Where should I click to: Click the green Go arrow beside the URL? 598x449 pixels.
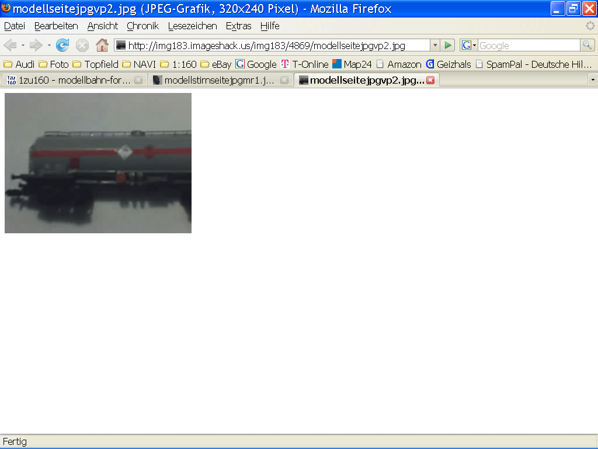click(448, 46)
